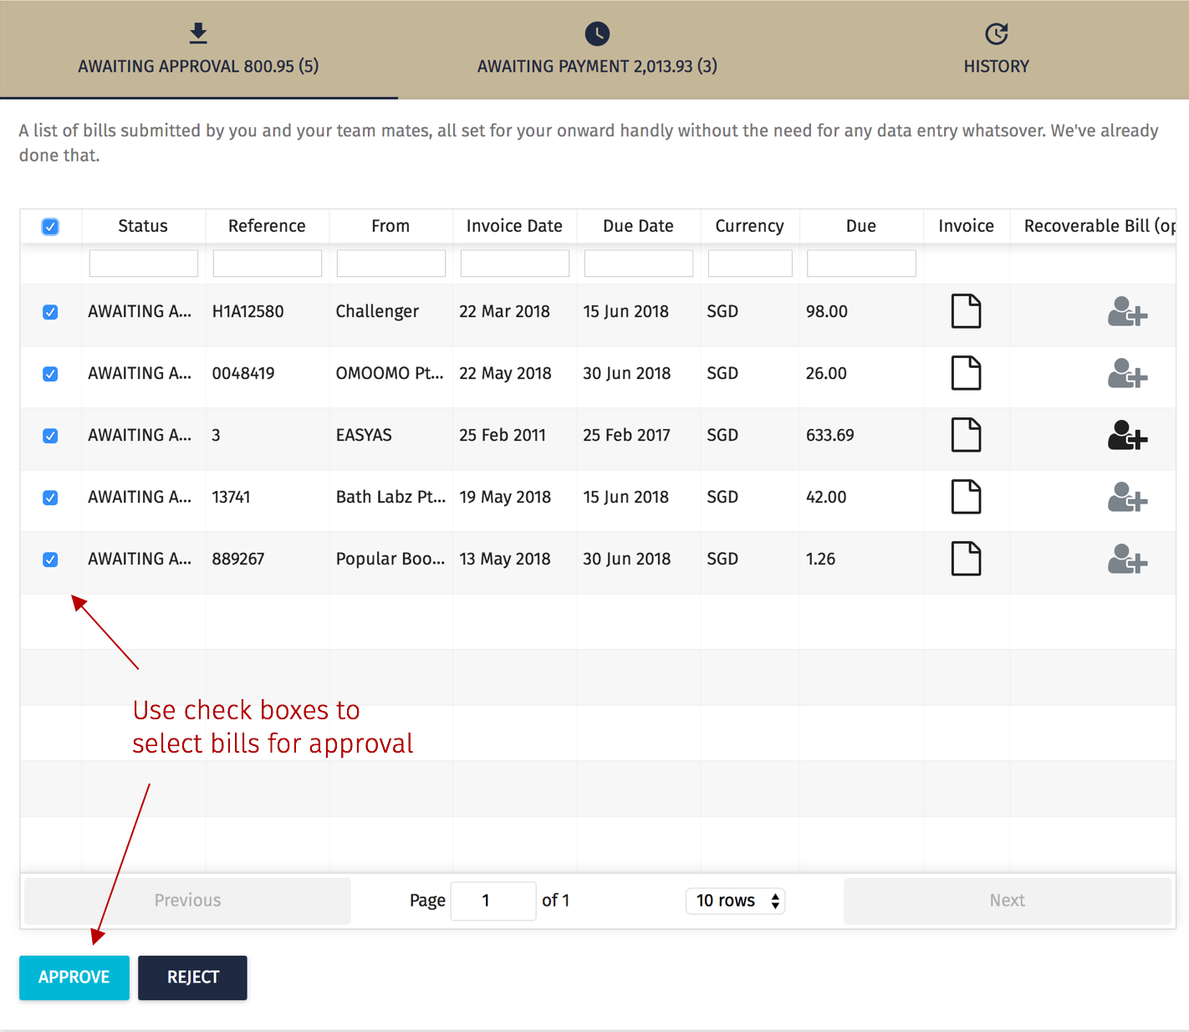
Task: Focus the Currency filter field
Action: point(750,263)
